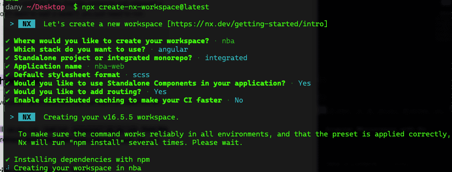Open the nx.dev getting-started intro link

[247, 24]
